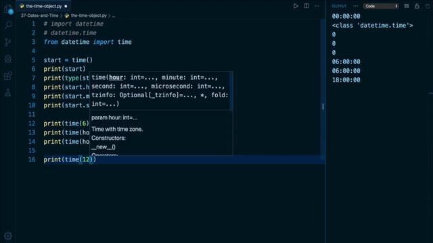Screen dimensions: 433x243
Task: Click the '# import datetime' comment
Action: 74,24
